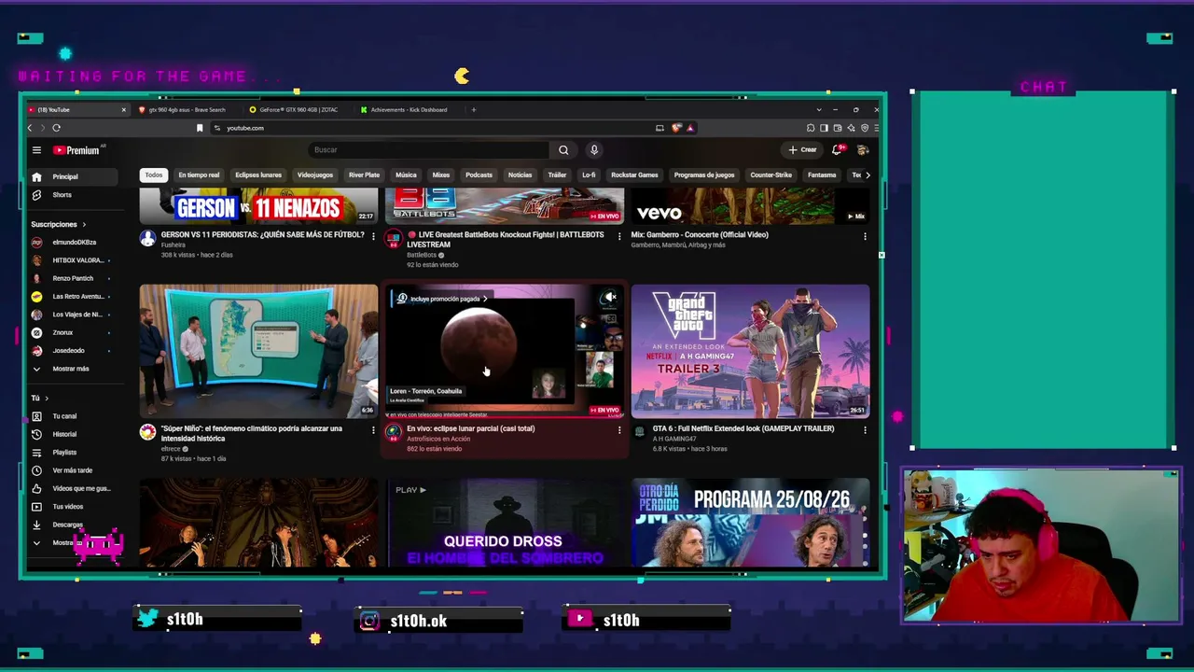Open the account avatar menu
This screenshot has width=1194, height=672.
tap(863, 149)
